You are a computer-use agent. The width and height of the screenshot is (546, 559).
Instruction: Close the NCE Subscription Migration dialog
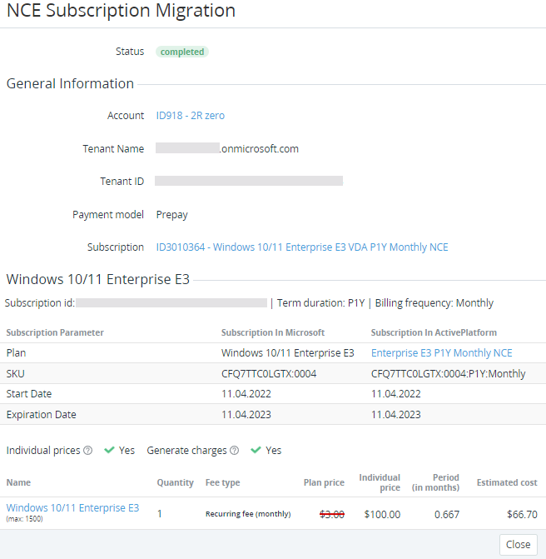519,544
